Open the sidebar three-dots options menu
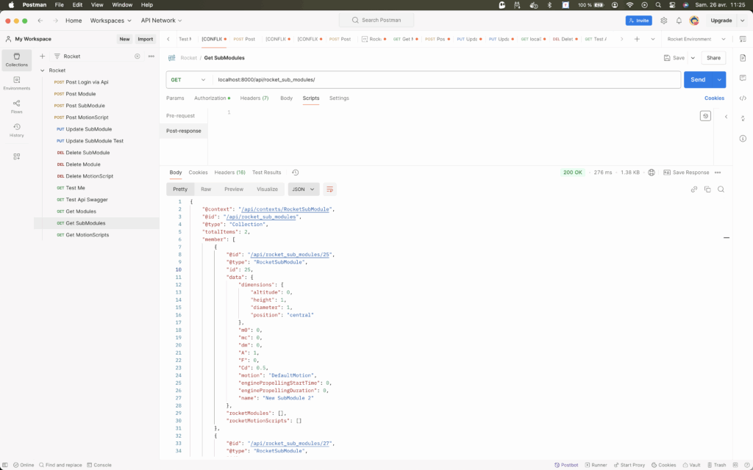 pos(151,56)
